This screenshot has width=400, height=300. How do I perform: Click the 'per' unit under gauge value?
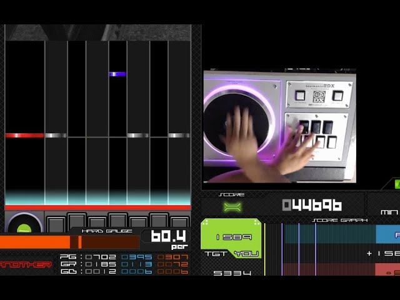coord(179,247)
